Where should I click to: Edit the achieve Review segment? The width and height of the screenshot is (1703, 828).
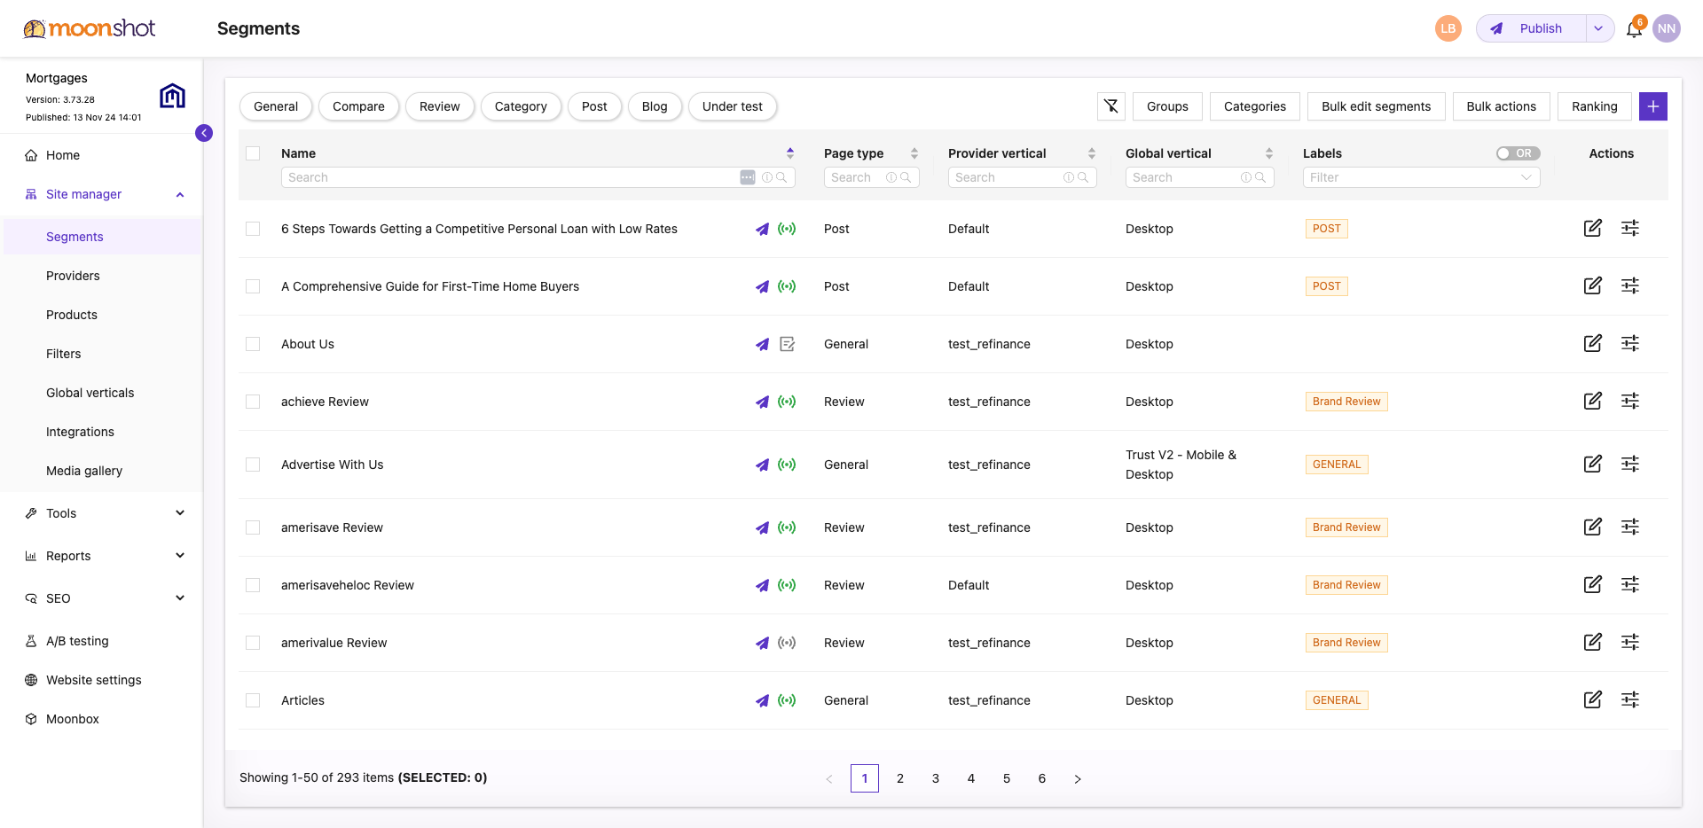tap(1593, 401)
